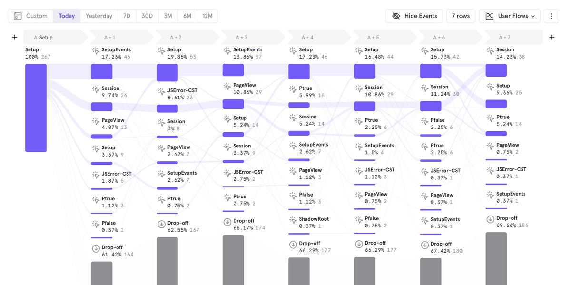Click the gray Drop-off bar in A + 3

(x=233, y=260)
